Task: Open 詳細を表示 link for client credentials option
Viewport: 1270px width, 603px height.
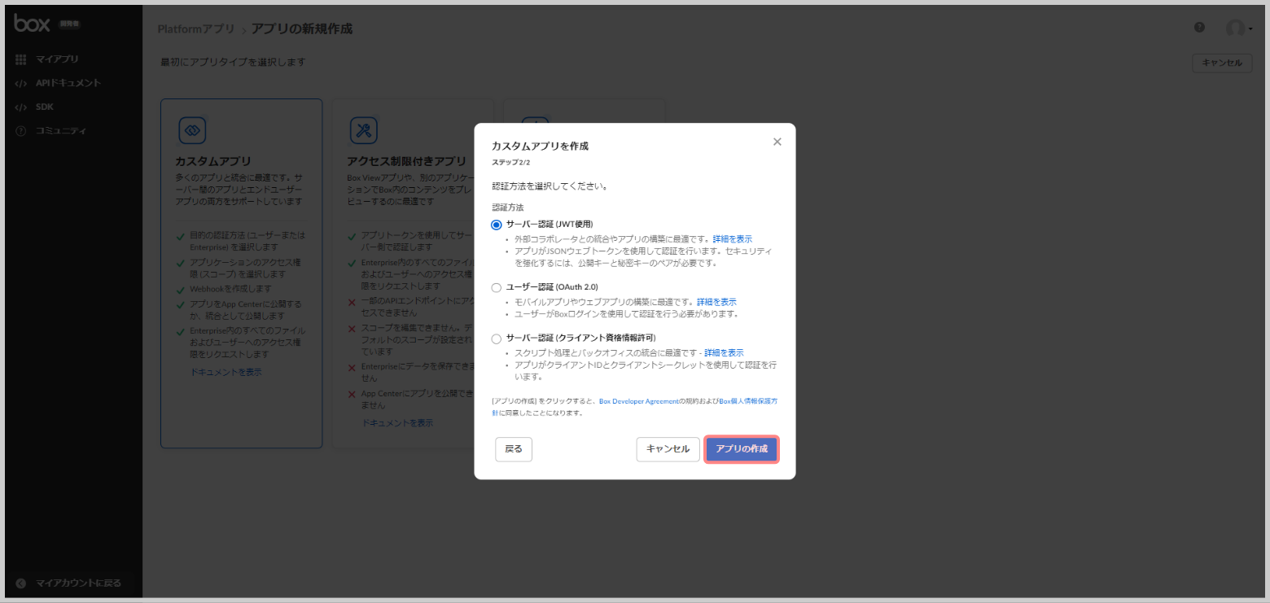Action: click(724, 352)
